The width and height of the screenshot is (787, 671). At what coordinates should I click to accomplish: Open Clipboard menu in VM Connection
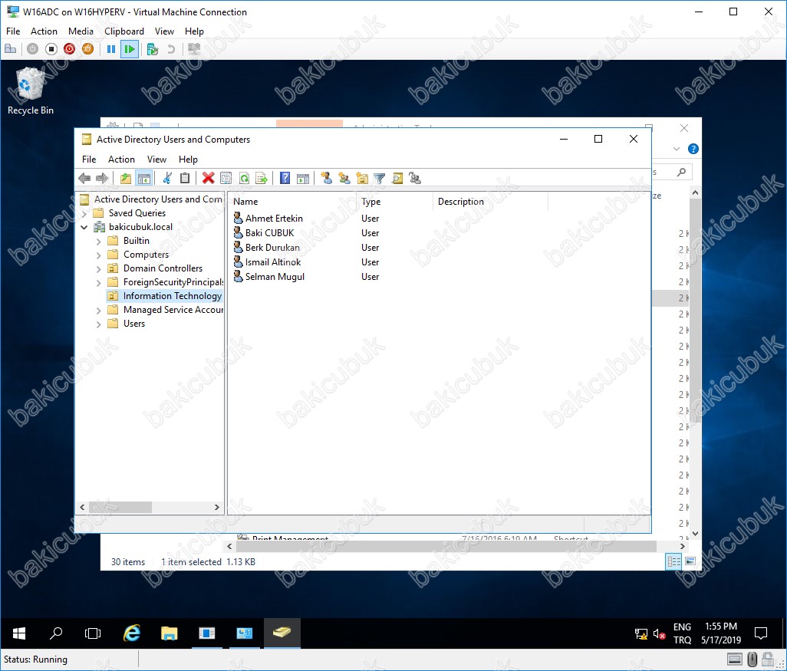pos(124,31)
